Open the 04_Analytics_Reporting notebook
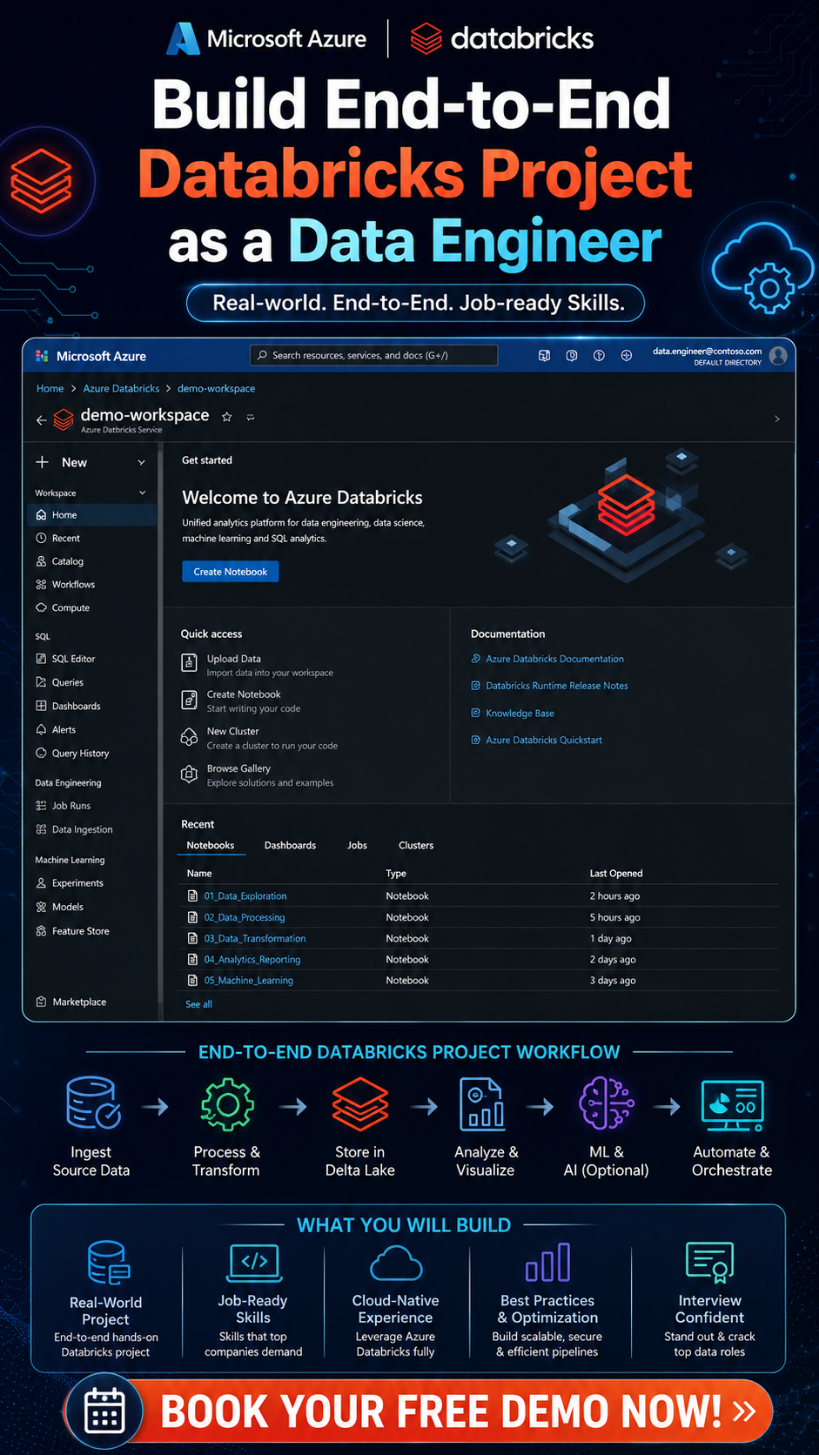This screenshot has height=1455, width=819. pyautogui.click(x=252, y=959)
